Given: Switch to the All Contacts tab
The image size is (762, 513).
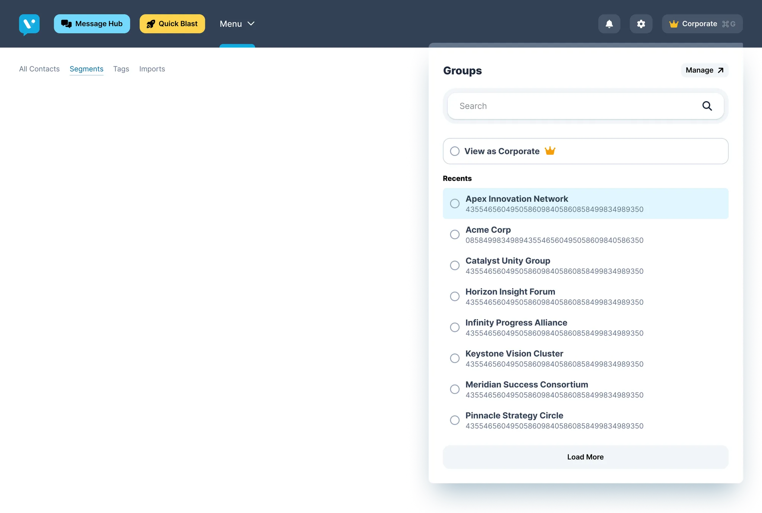Looking at the screenshot, I should click(39, 69).
